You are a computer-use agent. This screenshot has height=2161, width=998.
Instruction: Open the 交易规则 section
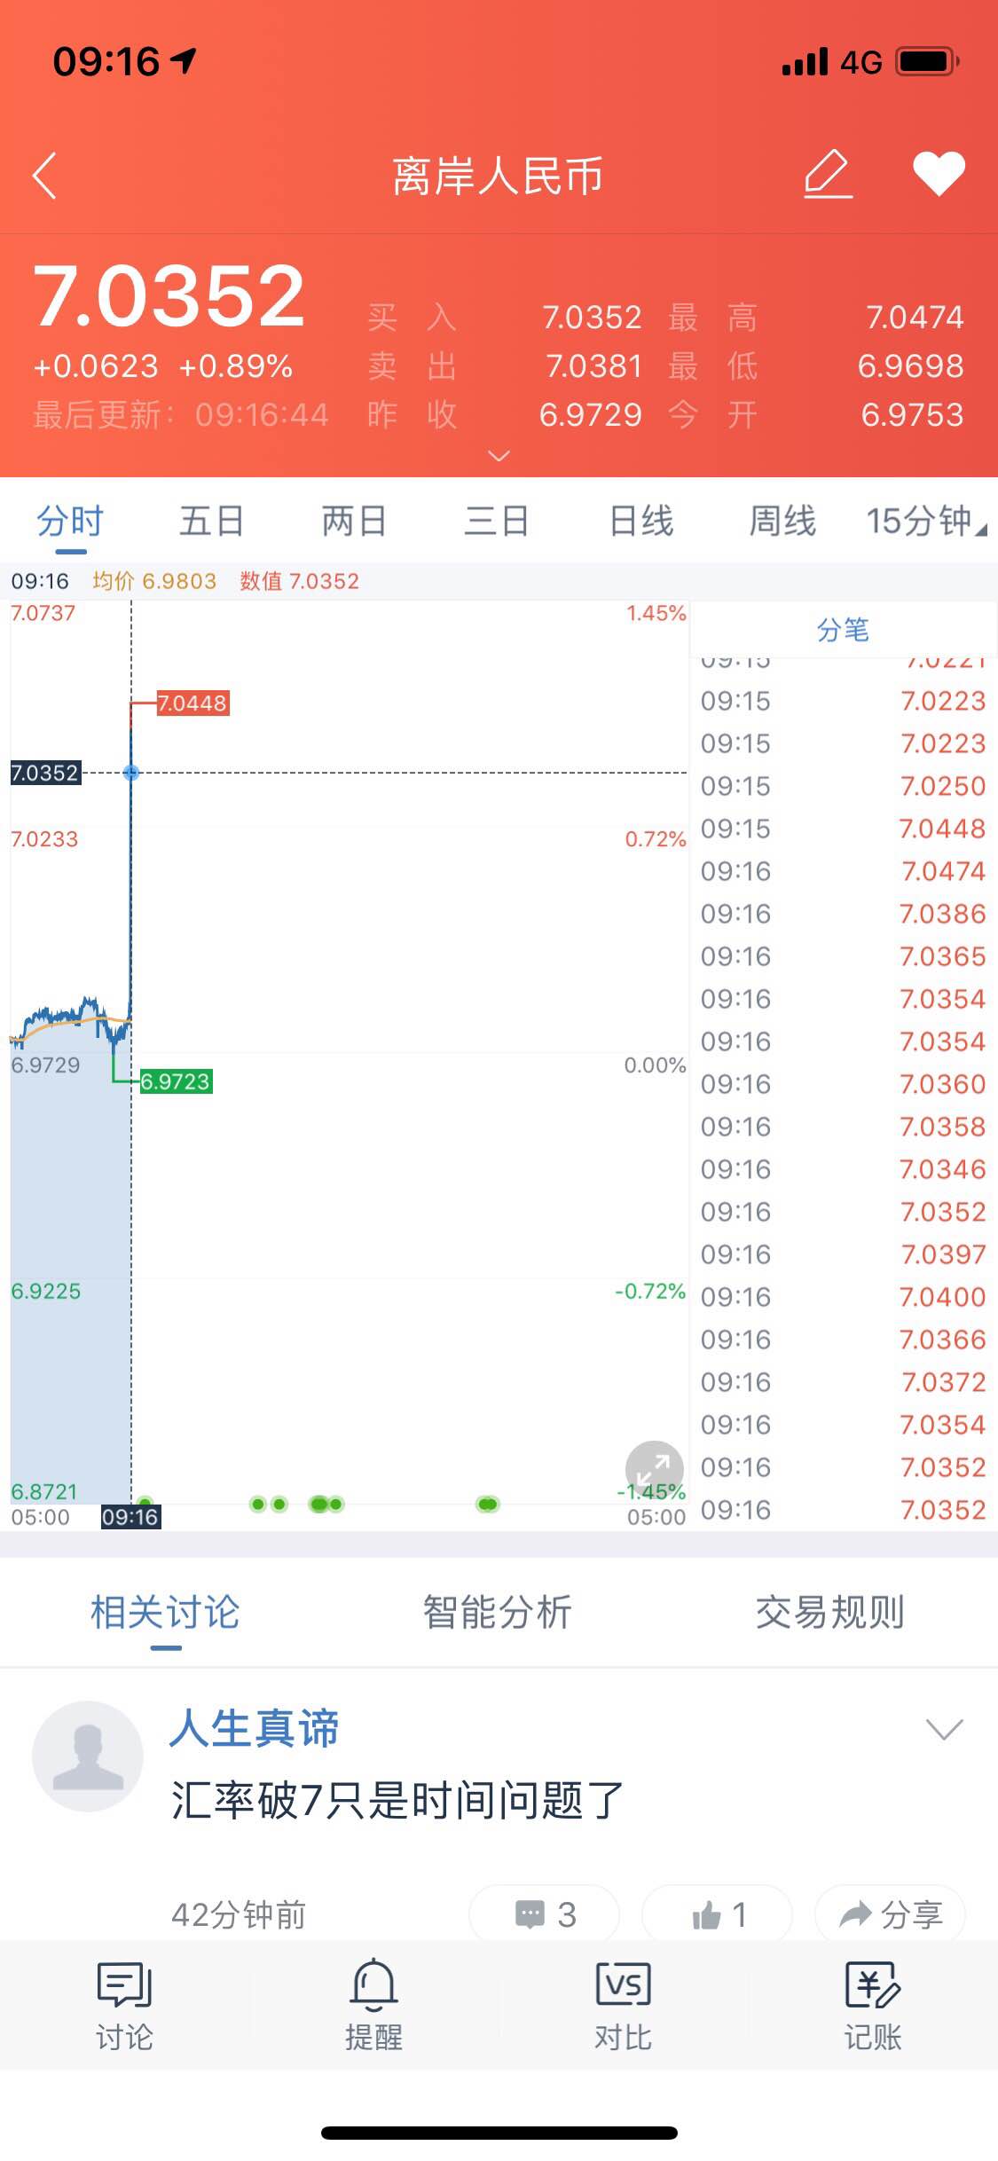click(829, 1612)
